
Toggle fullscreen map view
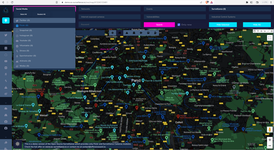coord(270,38)
